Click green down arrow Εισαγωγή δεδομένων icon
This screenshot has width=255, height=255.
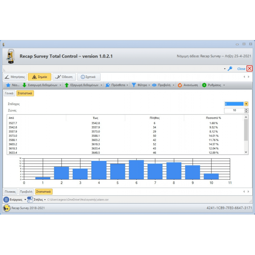point(24,85)
